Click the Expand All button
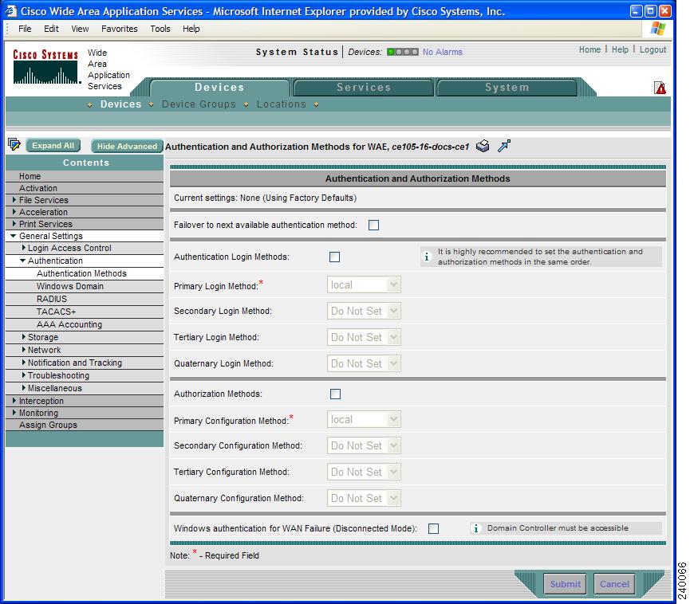 [53, 146]
